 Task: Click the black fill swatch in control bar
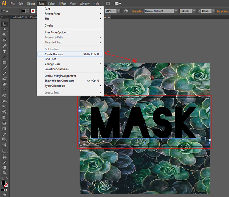(x=24, y=11)
